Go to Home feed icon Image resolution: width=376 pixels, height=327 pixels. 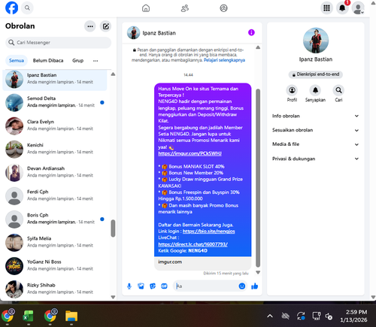146,8
